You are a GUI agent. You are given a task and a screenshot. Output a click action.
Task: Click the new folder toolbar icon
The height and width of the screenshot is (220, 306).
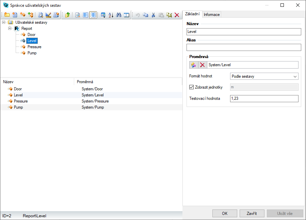7,15
